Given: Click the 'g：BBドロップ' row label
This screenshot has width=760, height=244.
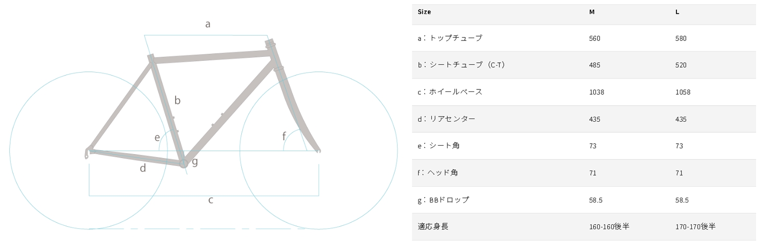Looking at the screenshot, I should click(443, 200).
